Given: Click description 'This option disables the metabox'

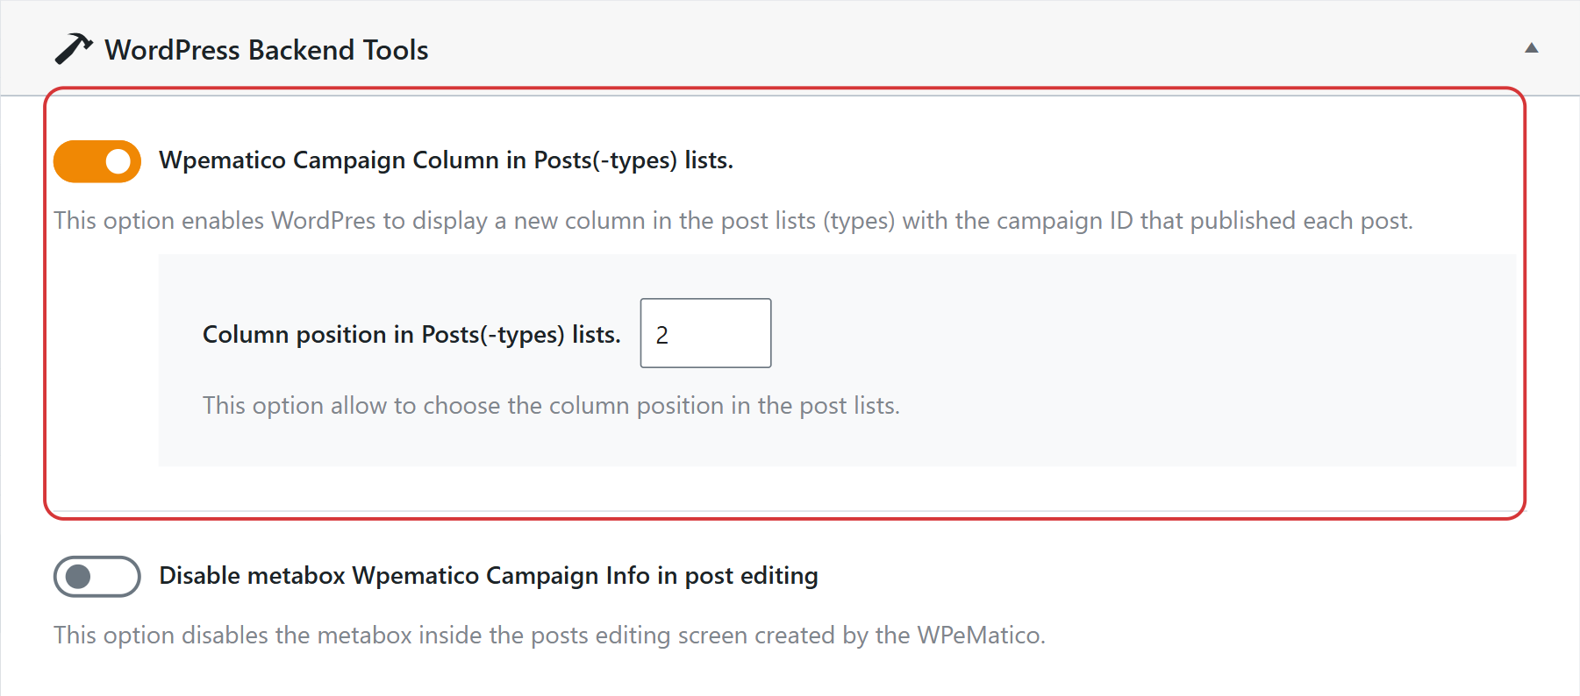Looking at the screenshot, I should pos(549,636).
